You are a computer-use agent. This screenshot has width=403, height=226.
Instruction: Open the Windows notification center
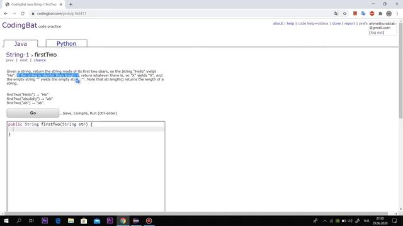[x=395, y=221]
